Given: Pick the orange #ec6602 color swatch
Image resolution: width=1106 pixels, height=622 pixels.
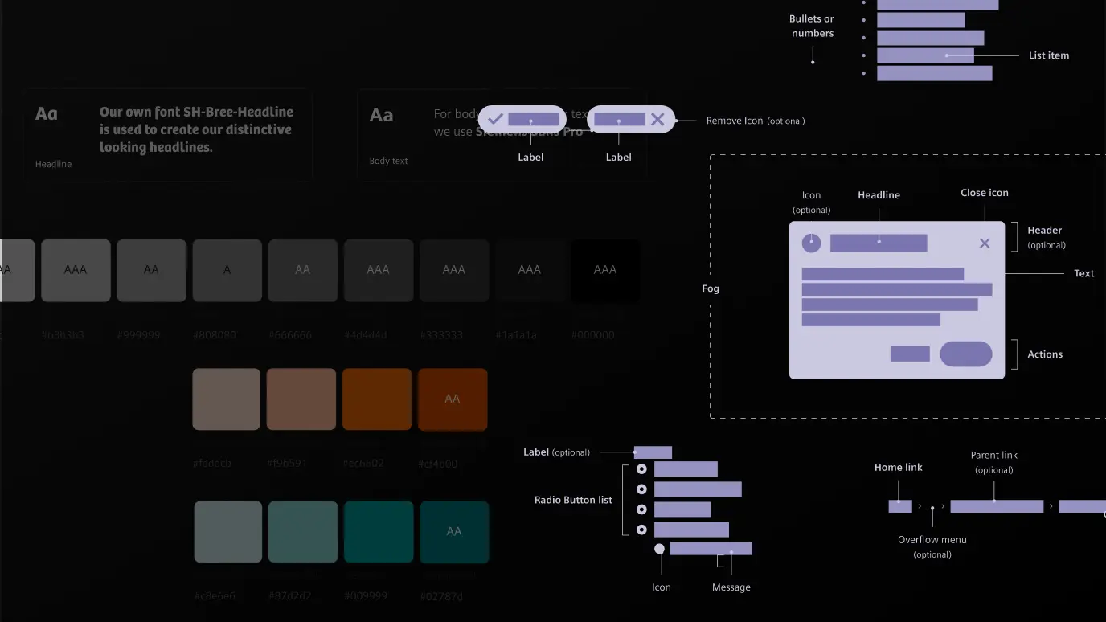Looking at the screenshot, I should click(x=377, y=399).
